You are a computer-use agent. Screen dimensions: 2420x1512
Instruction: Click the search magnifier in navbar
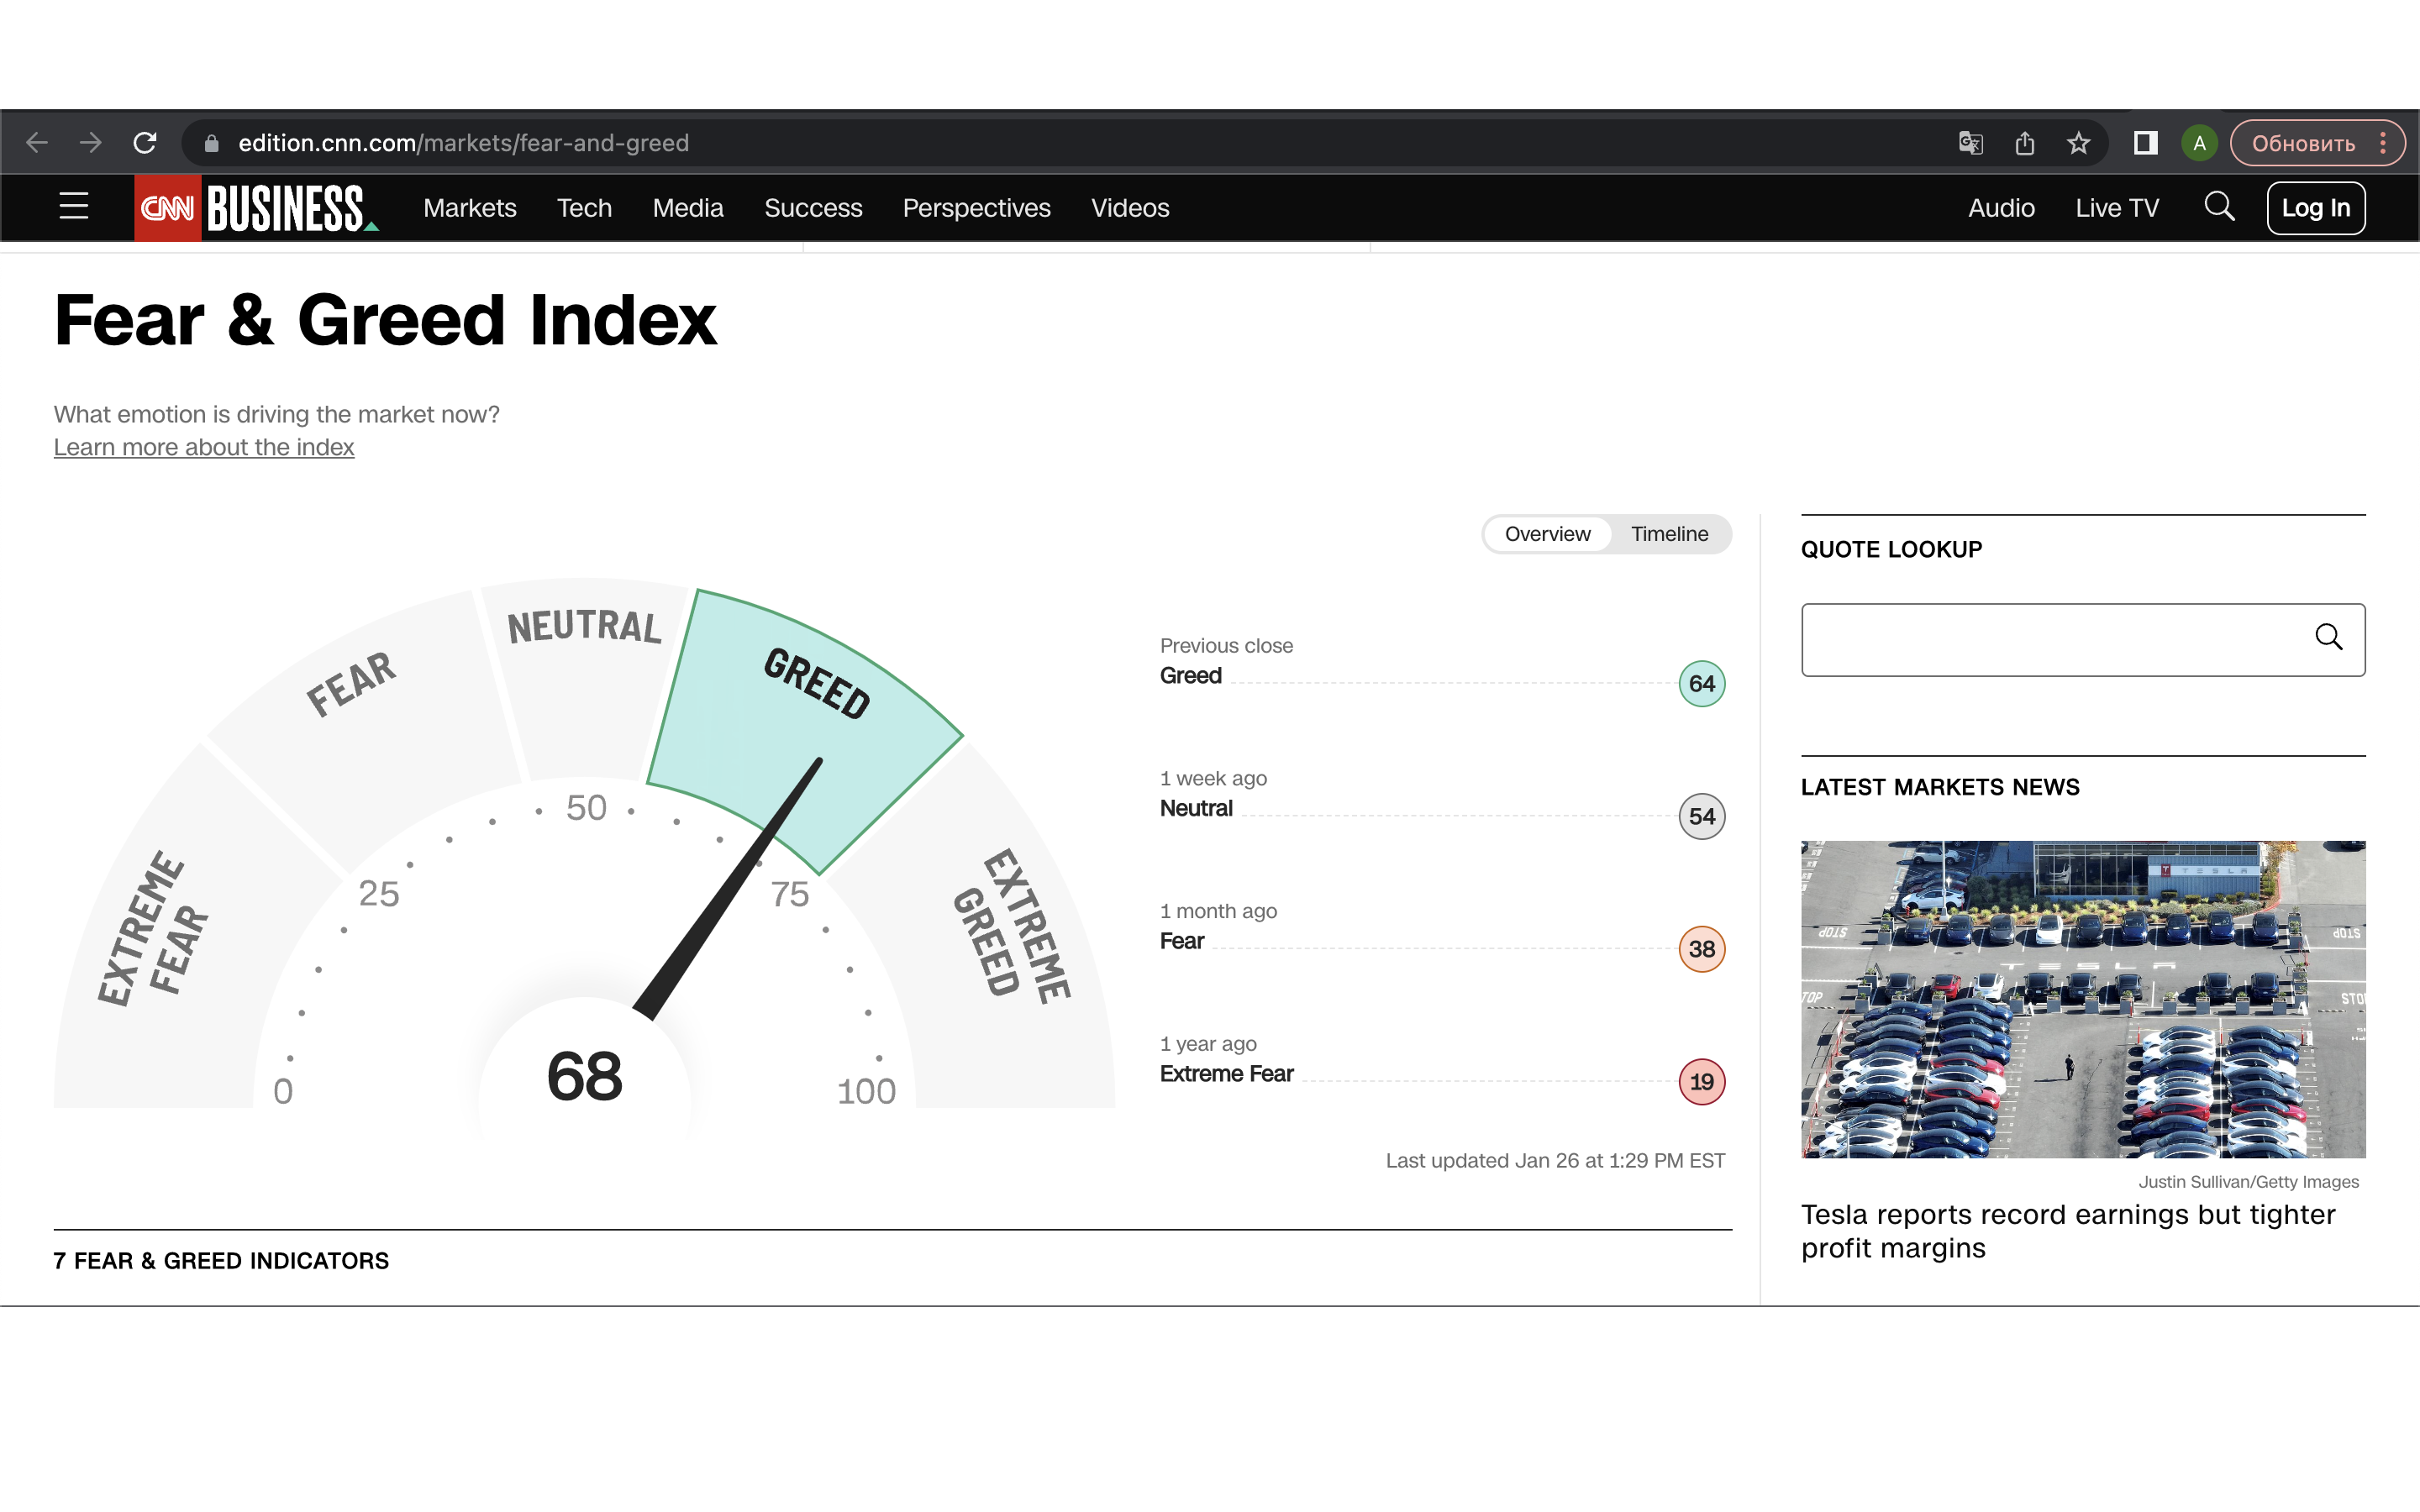[2219, 207]
